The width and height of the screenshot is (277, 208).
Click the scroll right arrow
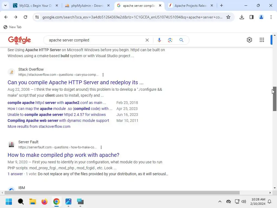pos(270,193)
